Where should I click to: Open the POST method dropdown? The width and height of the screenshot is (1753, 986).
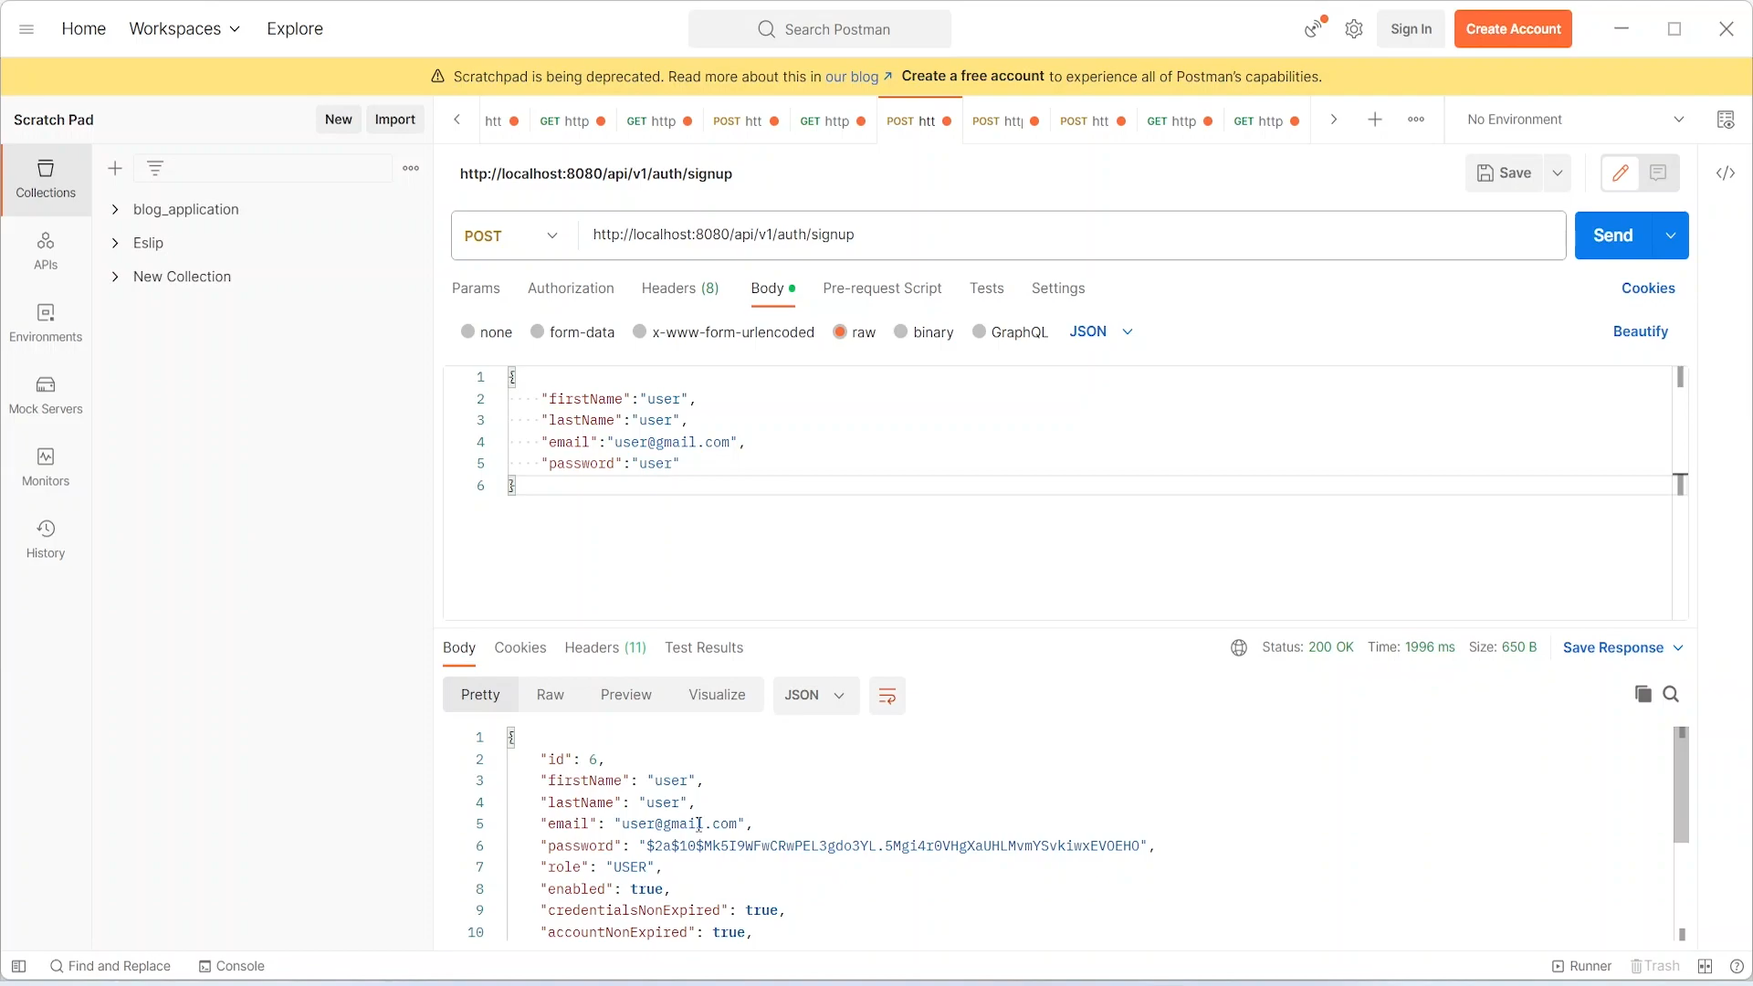(513, 236)
